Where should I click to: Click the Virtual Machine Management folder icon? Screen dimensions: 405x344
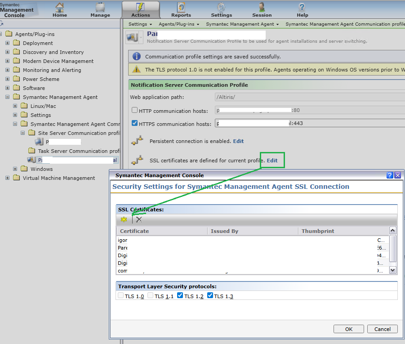coord(17,178)
